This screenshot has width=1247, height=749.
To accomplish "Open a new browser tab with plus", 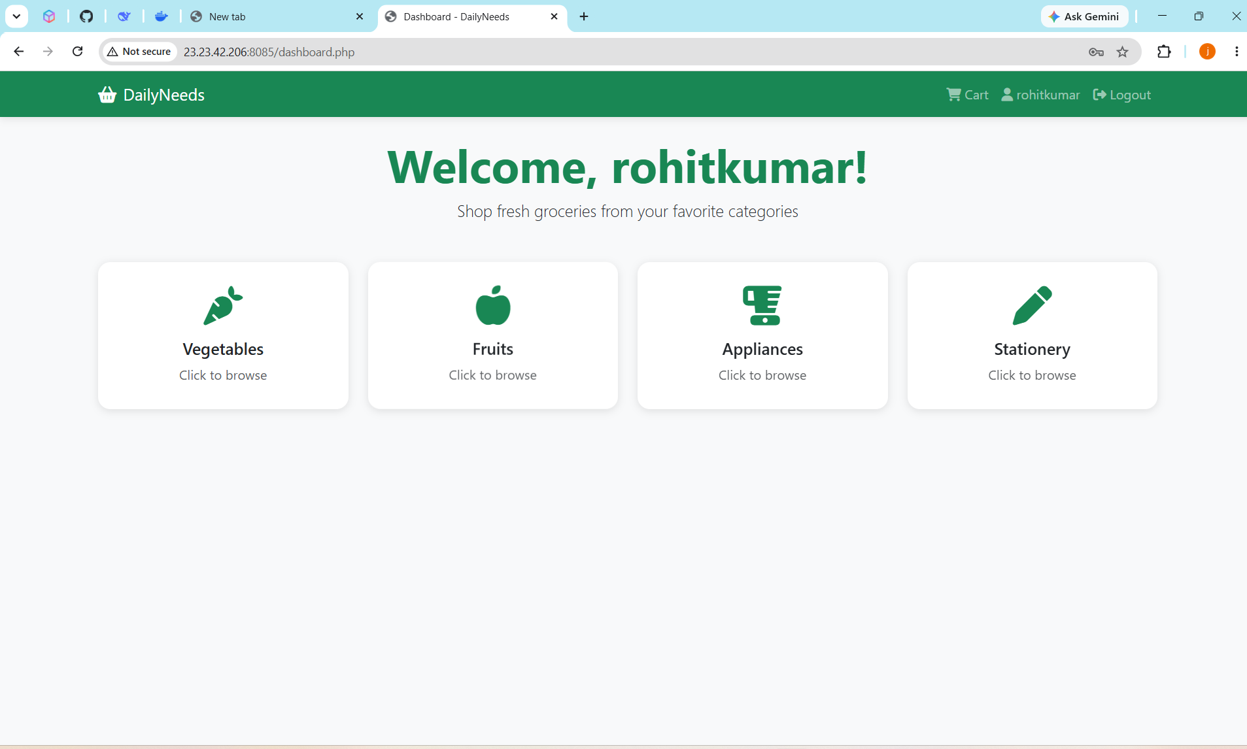I will (x=584, y=16).
